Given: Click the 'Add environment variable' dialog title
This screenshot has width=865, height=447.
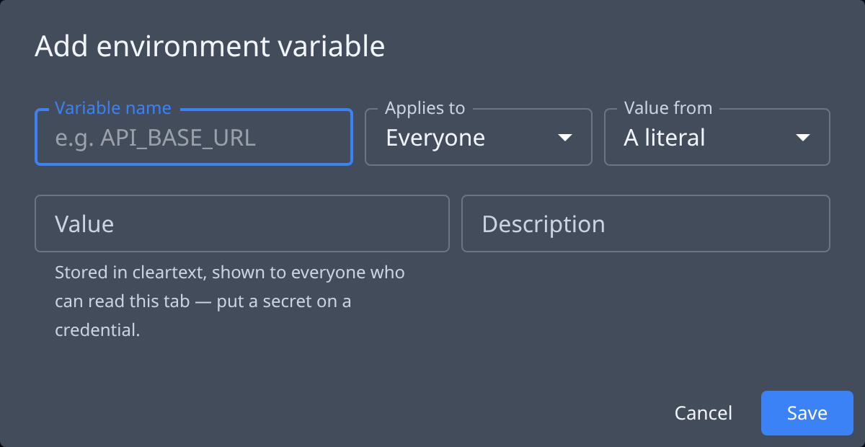Looking at the screenshot, I should pos(210,46).
